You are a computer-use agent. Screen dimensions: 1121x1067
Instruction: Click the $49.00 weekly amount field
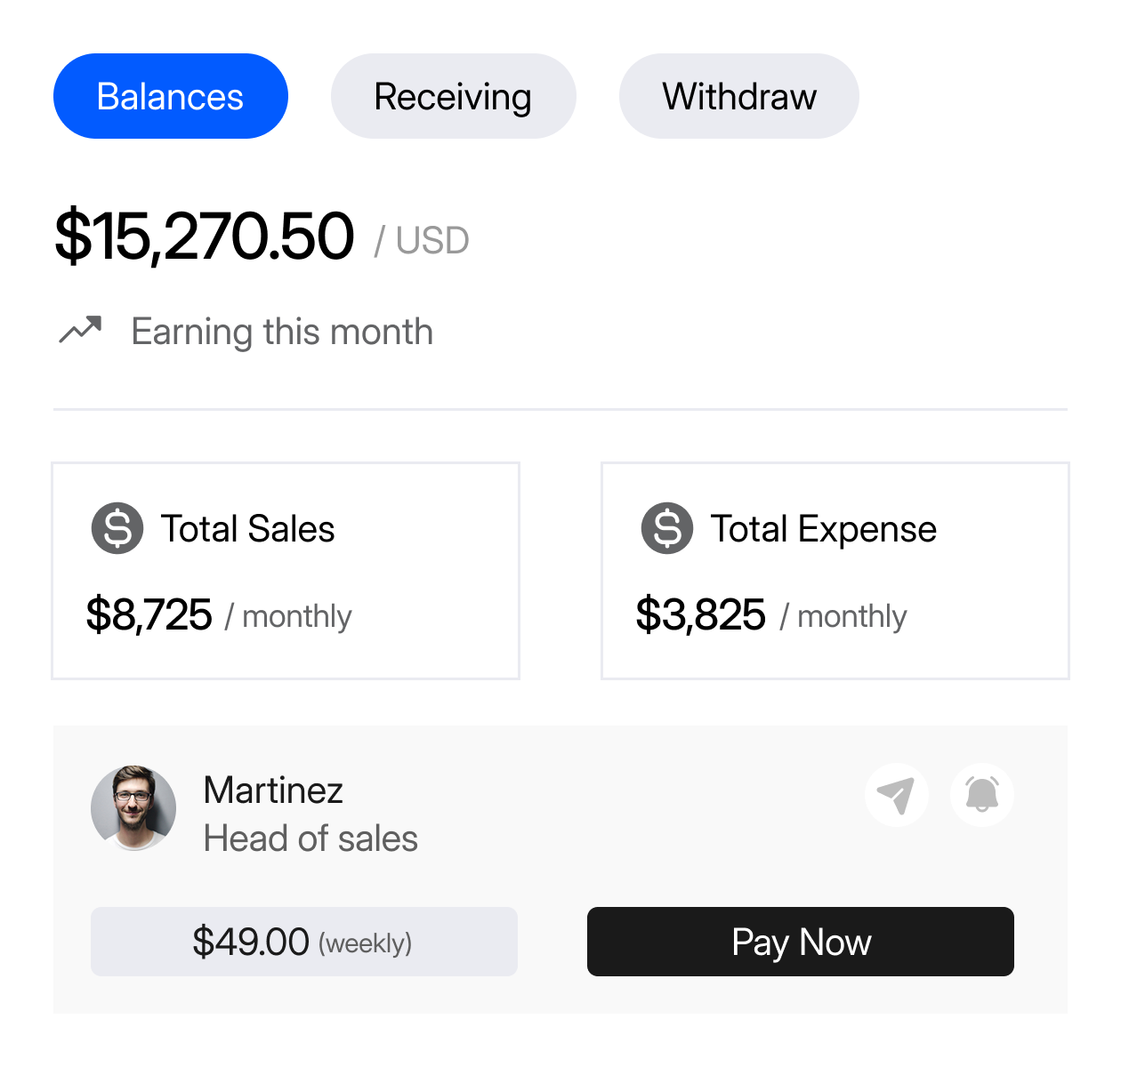pos(303,942)
